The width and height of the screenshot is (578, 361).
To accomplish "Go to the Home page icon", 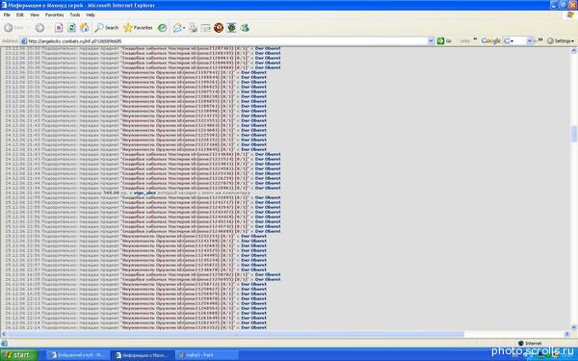I will tap(85, 28).
